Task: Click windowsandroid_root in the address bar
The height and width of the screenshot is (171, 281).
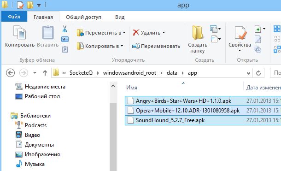Action: 129,73
